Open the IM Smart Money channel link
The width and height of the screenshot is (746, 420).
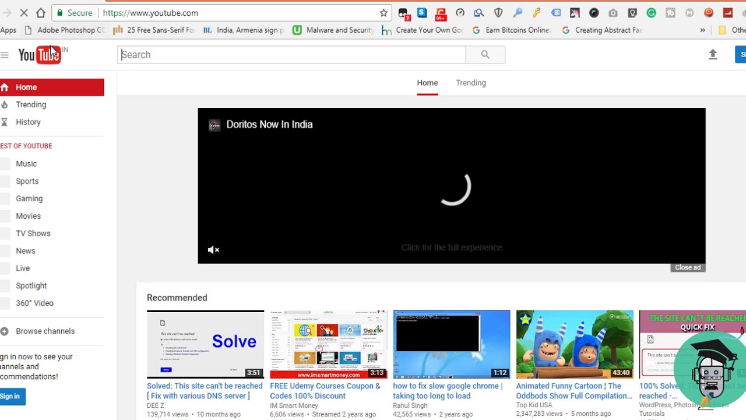click(294, 405)
